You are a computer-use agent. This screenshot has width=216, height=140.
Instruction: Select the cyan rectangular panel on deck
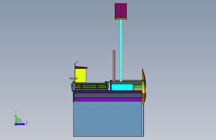[122, 87]
